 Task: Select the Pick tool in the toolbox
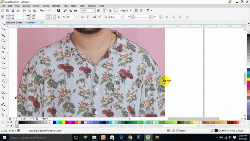coord(3,23)
